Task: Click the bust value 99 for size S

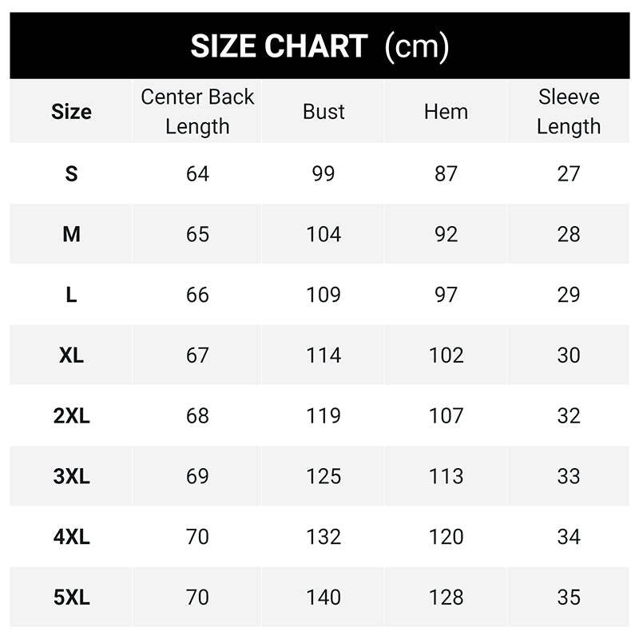Action: pyautogui.click(x=323, y=173)
